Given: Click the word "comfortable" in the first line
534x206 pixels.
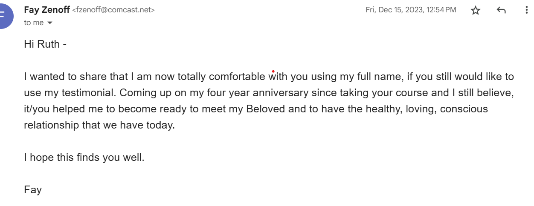Looking at the screenshot, I should point(237,77).
